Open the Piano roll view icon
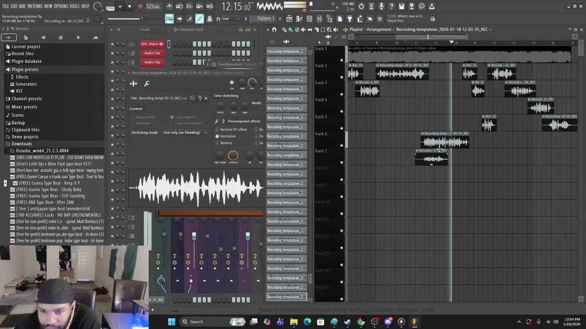The width and height of the screenshot is (586, 329). pos(299,19)
